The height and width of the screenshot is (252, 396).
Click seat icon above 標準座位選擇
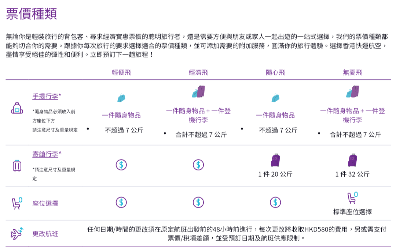353,198
